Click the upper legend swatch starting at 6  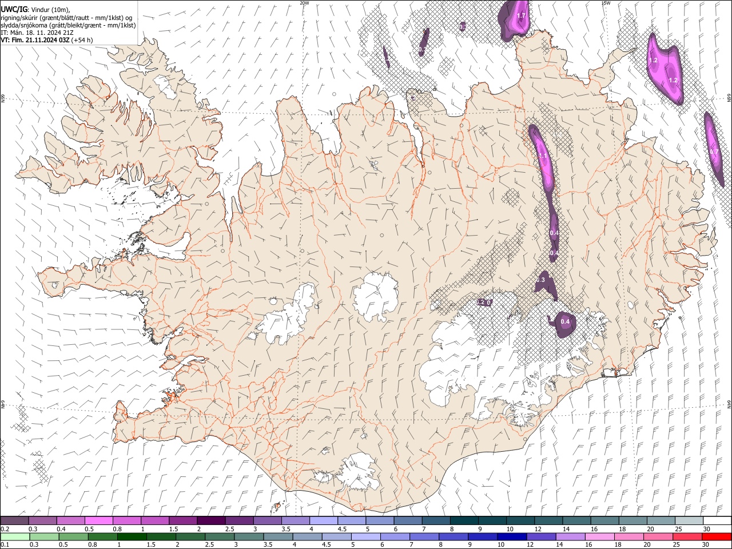pyautogui.click(x=408, y=521)
